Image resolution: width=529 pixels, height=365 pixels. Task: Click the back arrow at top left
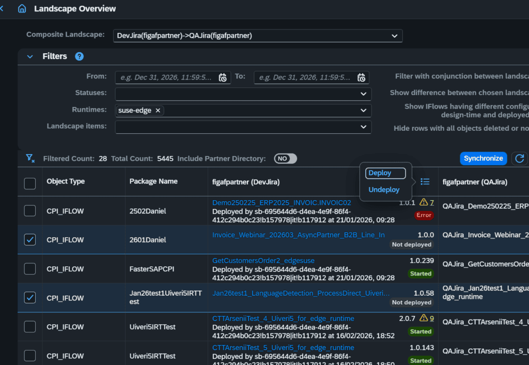coord(2,8)
